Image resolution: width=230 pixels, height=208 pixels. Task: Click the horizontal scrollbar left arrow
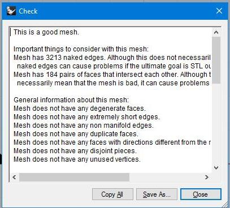click(15, 177)
